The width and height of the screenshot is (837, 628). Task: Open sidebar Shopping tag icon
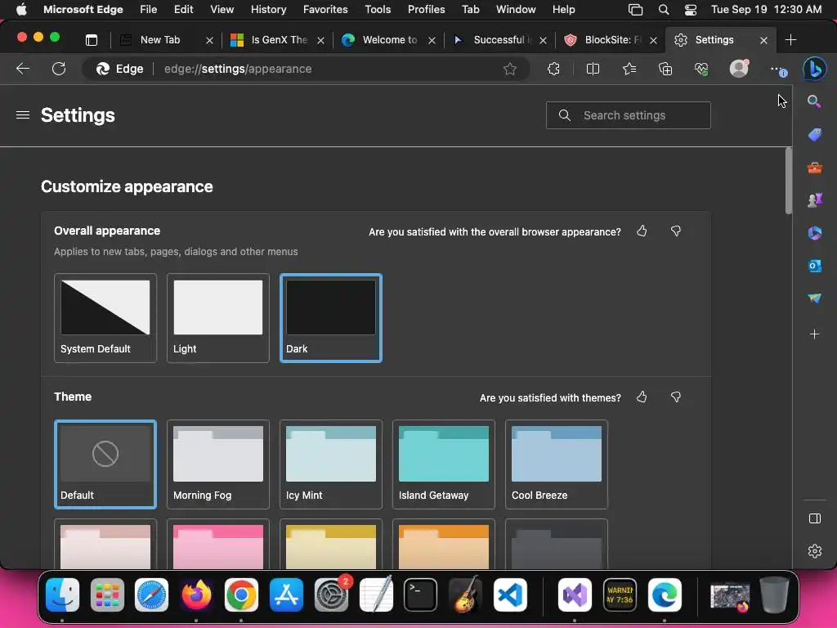click(x=815, y=135)
